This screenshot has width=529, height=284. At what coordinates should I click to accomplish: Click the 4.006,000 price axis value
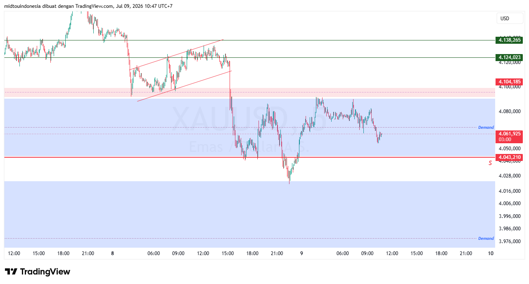[510, 204]
